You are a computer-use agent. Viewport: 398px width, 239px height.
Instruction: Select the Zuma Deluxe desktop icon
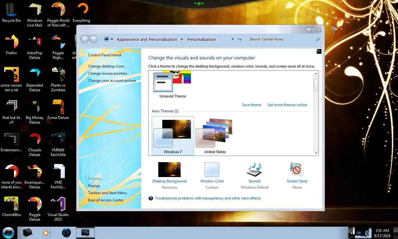(x=58, y=110)
